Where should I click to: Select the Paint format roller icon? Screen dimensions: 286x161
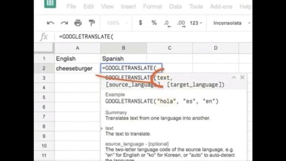pos(92,23)
